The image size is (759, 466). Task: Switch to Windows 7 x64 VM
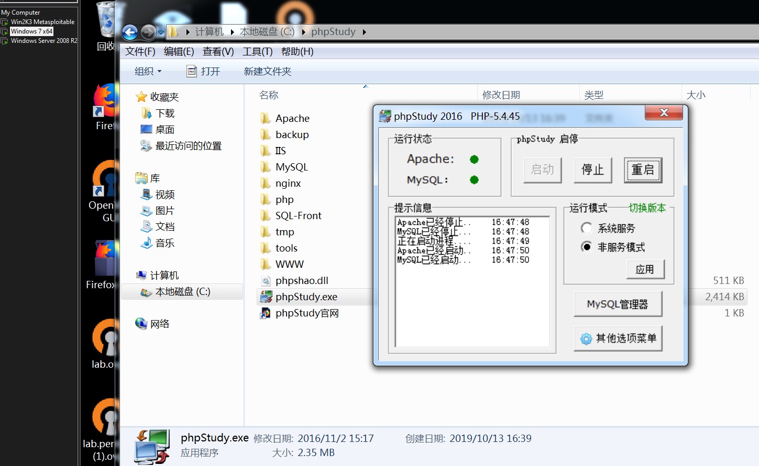31,31
